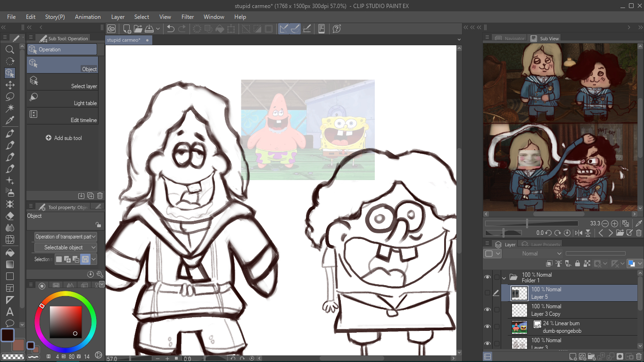Choose the Move layer tool
Viewport: 644px width, 362px height.
point(9,85)
